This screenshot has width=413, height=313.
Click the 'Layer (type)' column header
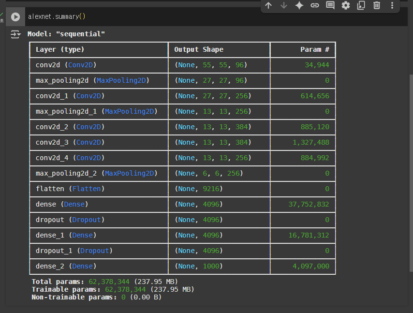tap(60, 49)
